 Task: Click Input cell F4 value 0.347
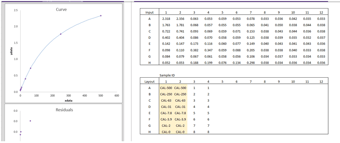[x=208, y=50]
